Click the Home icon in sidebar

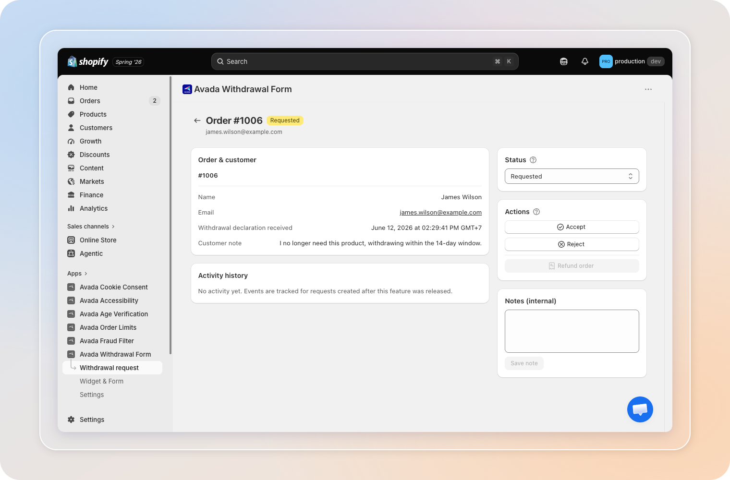[71, 87]
